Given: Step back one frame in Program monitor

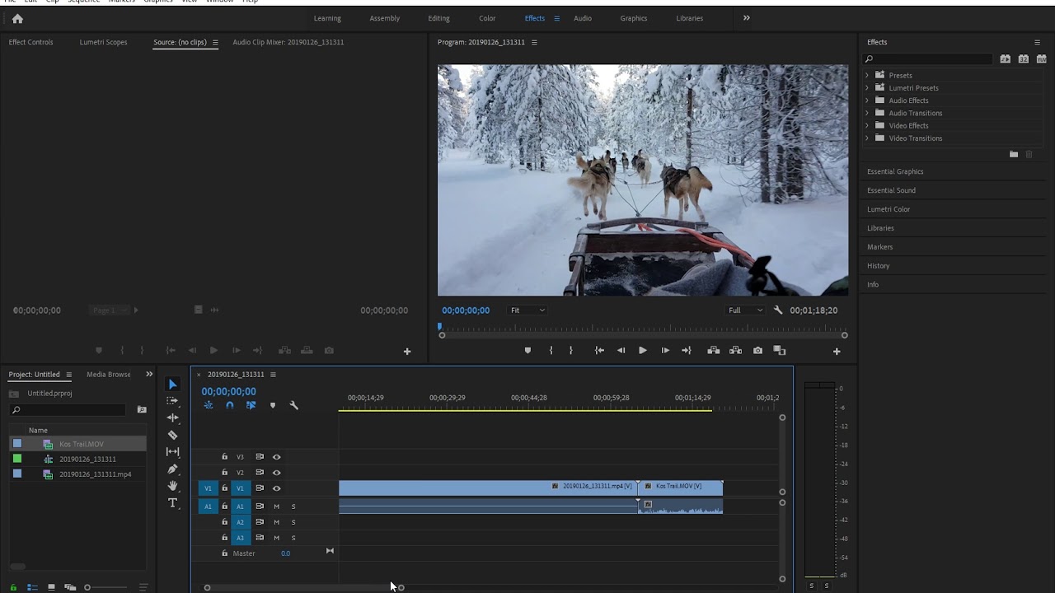Looking at the screenshot, I should pyautogui.click(x=621, y=350).
